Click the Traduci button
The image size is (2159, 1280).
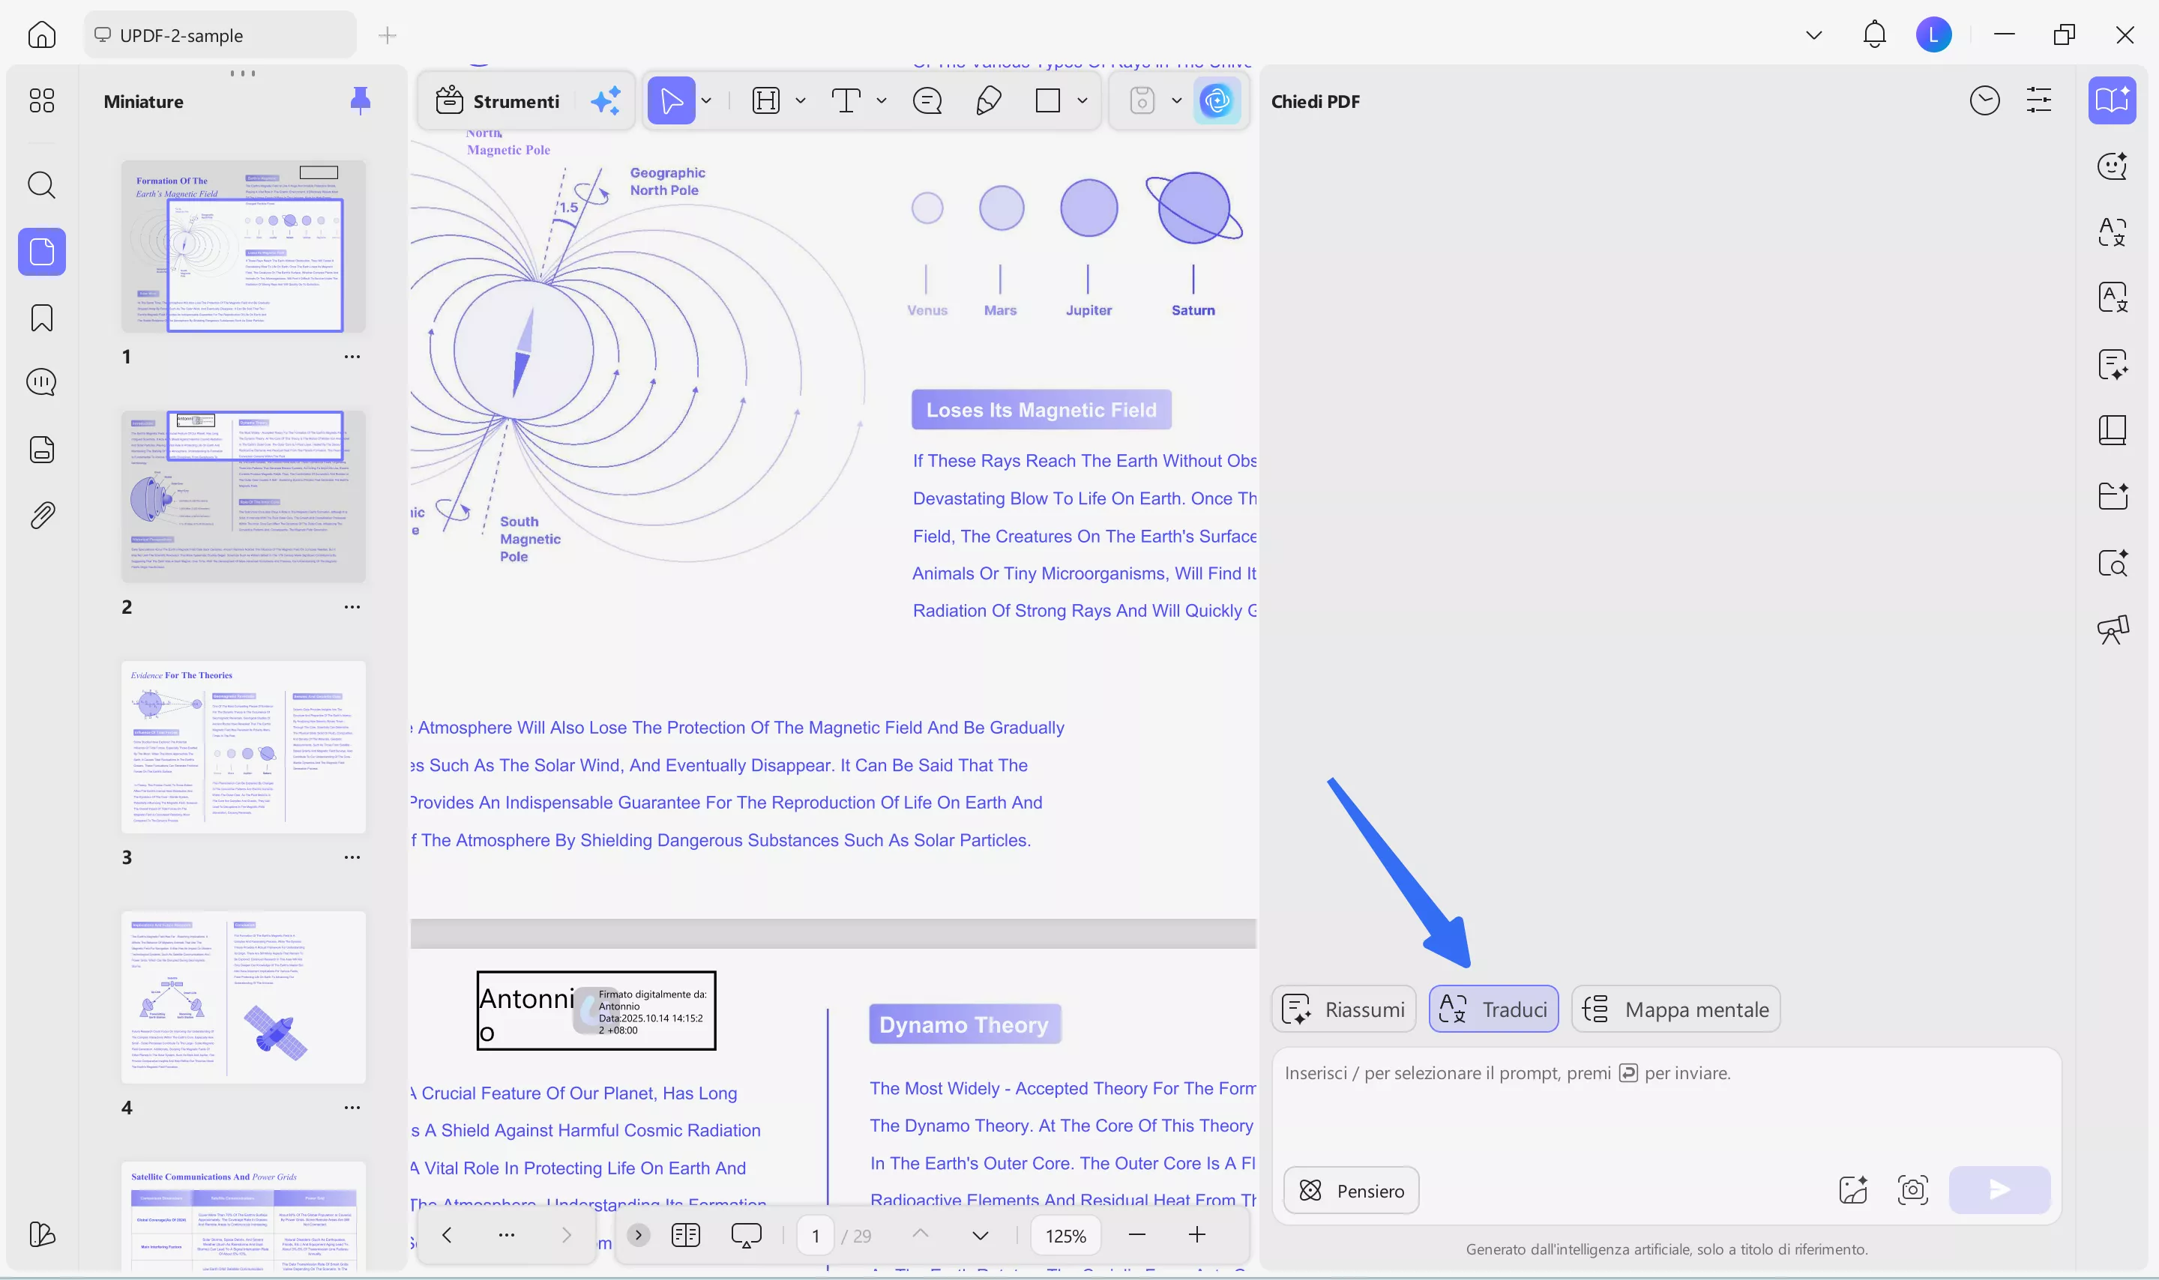click(x=1493, y=1009)
